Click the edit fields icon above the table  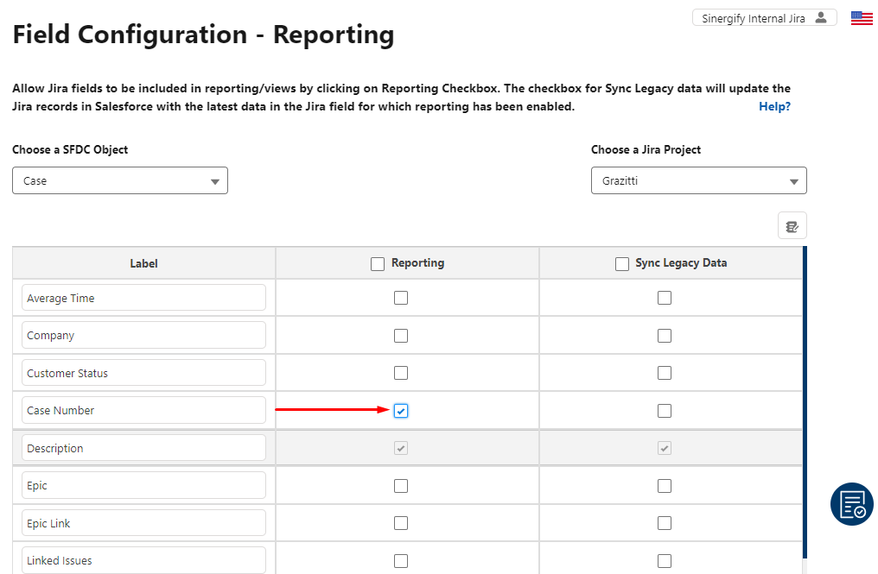tap(792, 226)
